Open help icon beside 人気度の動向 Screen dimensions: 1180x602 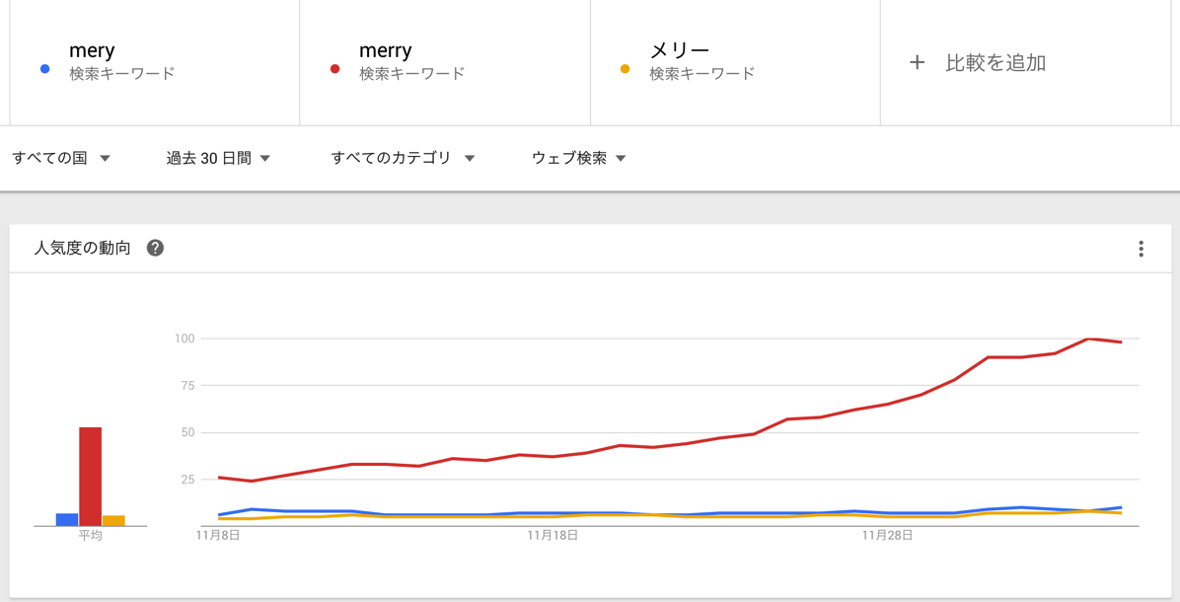click(155, 248)
